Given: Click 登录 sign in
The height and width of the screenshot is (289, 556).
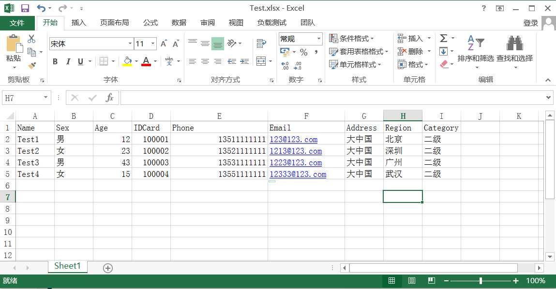Looking at the screenshot, I should coord(530,23).
